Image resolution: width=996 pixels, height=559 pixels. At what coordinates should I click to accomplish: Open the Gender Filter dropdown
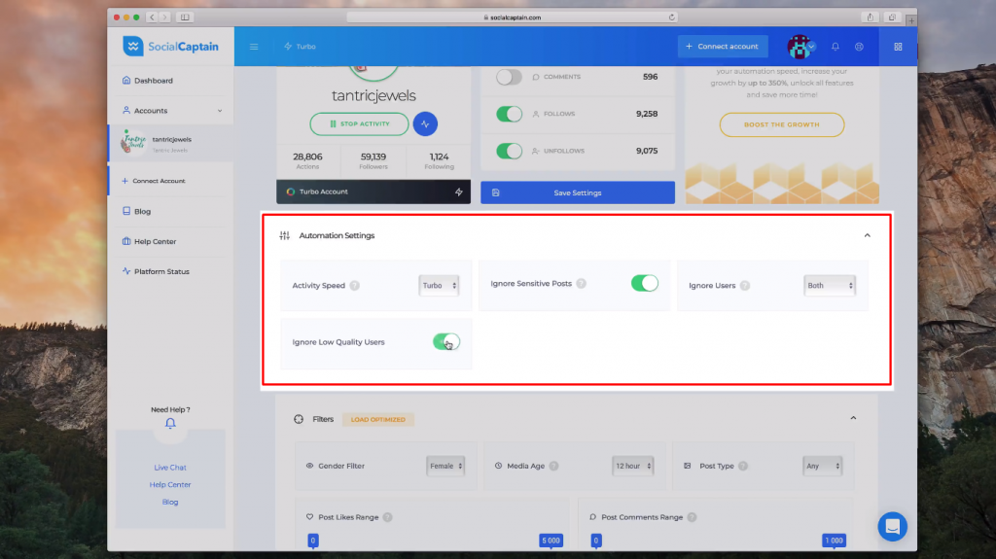[x=445, y=466]
